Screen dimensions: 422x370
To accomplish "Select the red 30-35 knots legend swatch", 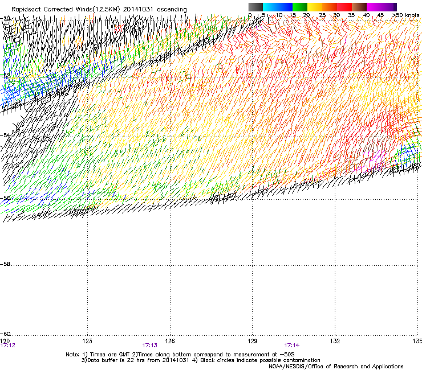I will pyautogui.click(x=344, y=7).
